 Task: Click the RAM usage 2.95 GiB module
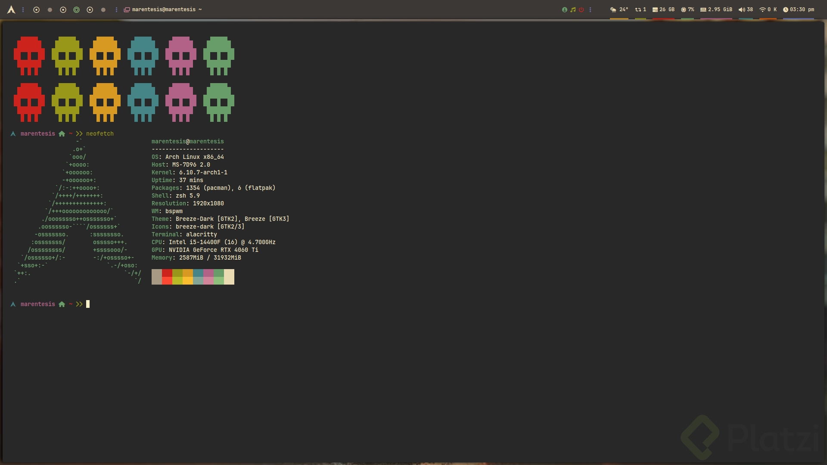pyautogui.click(x=716, y=9)
